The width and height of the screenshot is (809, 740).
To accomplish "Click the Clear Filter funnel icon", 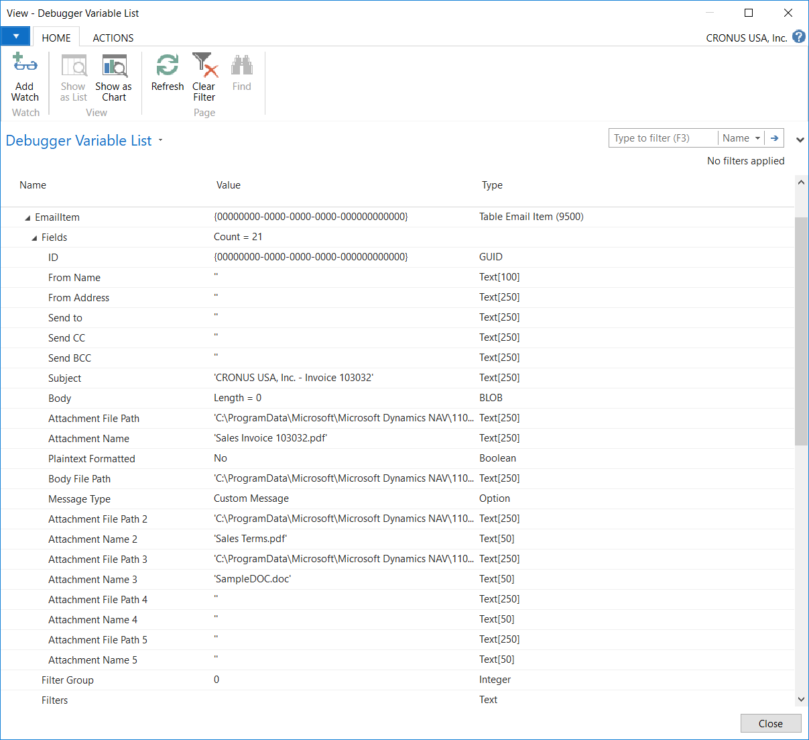I will 204,66.
